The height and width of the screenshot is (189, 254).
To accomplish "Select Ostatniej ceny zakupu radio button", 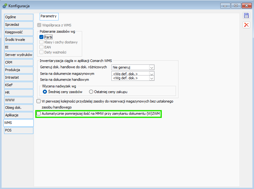I will (x=91, y=92).
